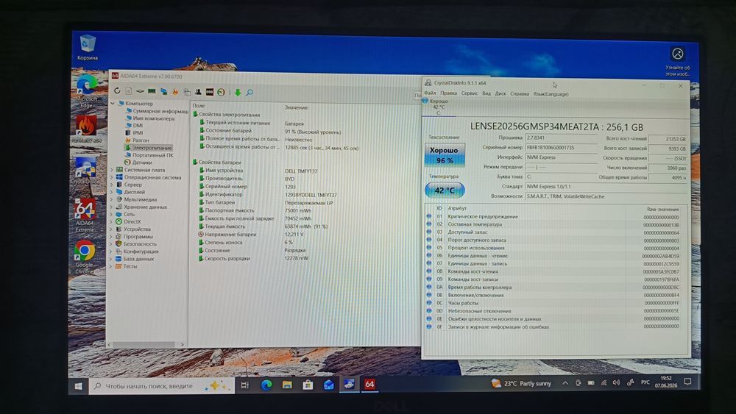Expand the Операционная система tree node
Image resolution: width=736 pixels, height=414 pixels.
coord(112,177)
